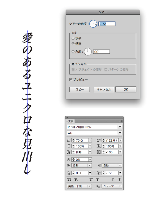Cycle panel view via arrows beside 文字 tab

coord(67,121)
